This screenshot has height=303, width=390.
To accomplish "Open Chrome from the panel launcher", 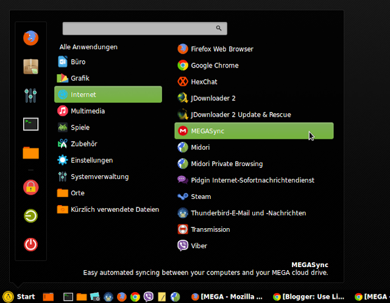I will [x=135, y=297].
